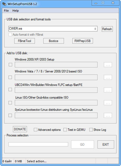Screen dimensions: 121x166
Task: Browse for Linux ISO/Grub4dos compatible ISO
Action: (108, 103)
